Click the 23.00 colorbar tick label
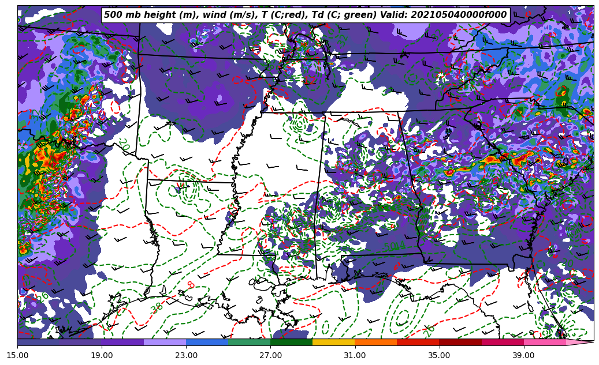The width and height of the screenshot is (599, 365). (186, 355)
